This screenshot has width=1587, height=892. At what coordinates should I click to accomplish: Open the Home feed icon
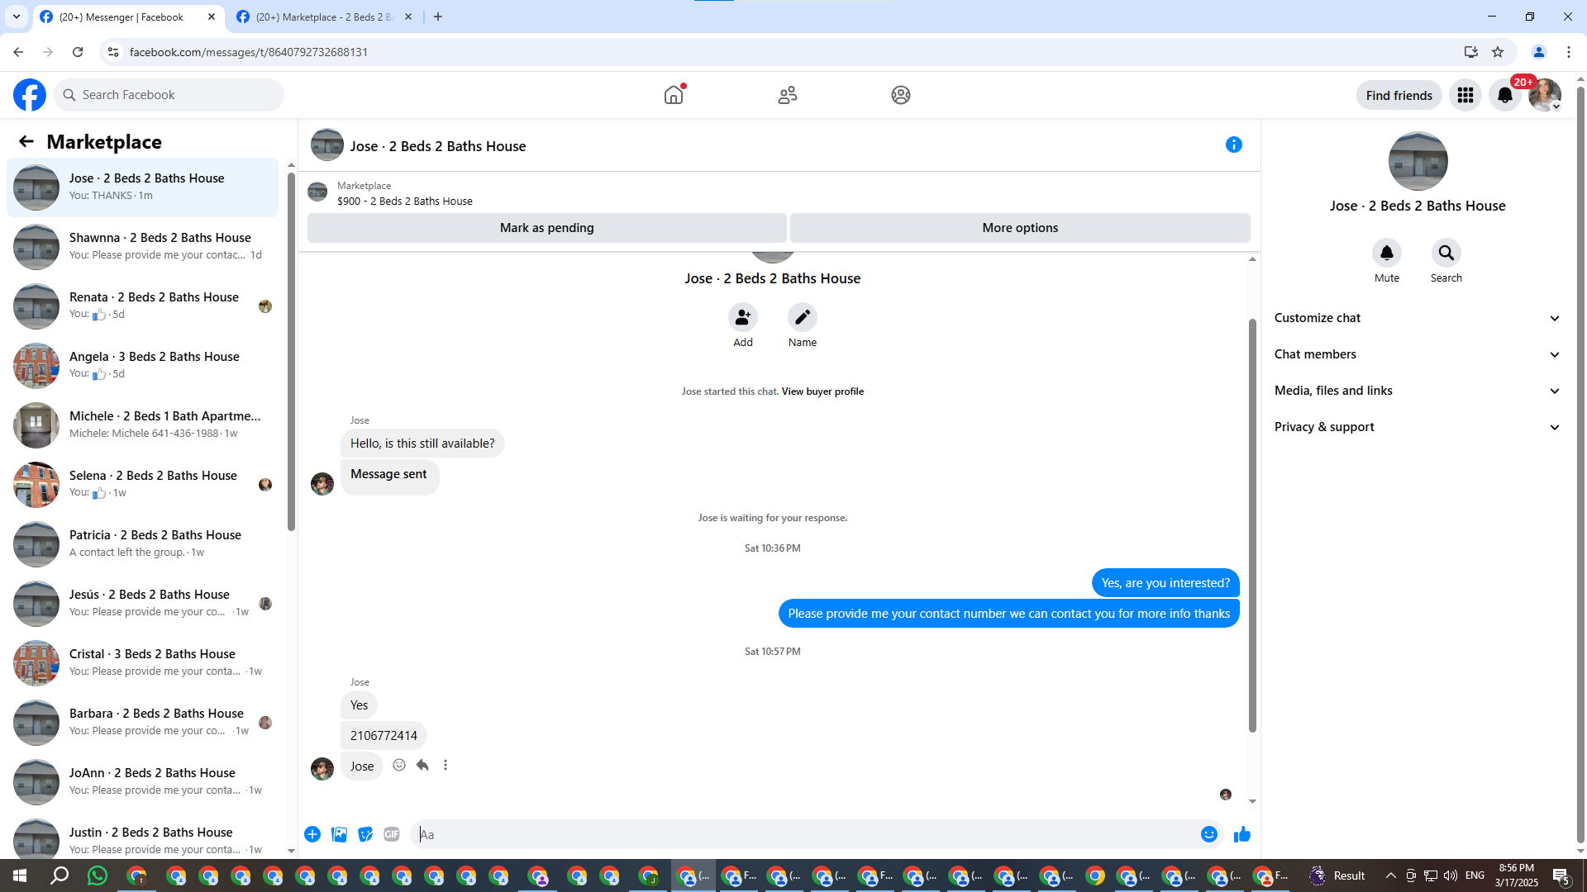click(674, 95)
